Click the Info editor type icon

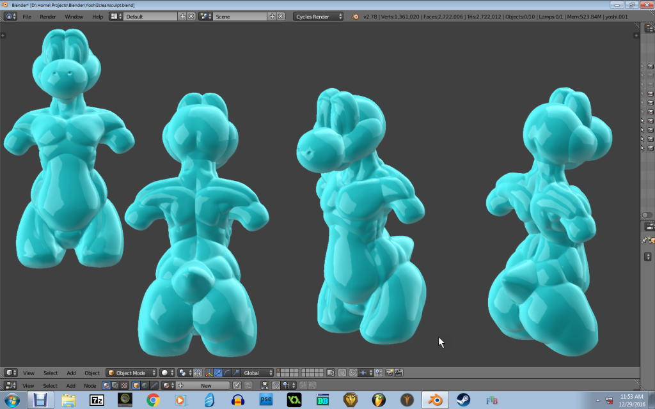click(10, 16)
